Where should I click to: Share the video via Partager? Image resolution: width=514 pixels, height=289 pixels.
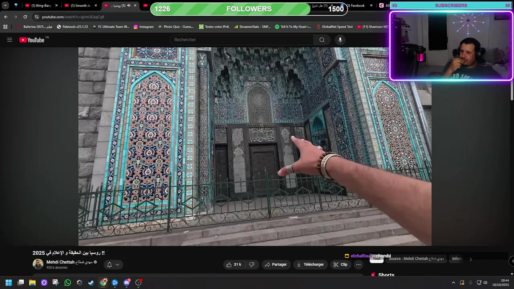click(276, 265)
